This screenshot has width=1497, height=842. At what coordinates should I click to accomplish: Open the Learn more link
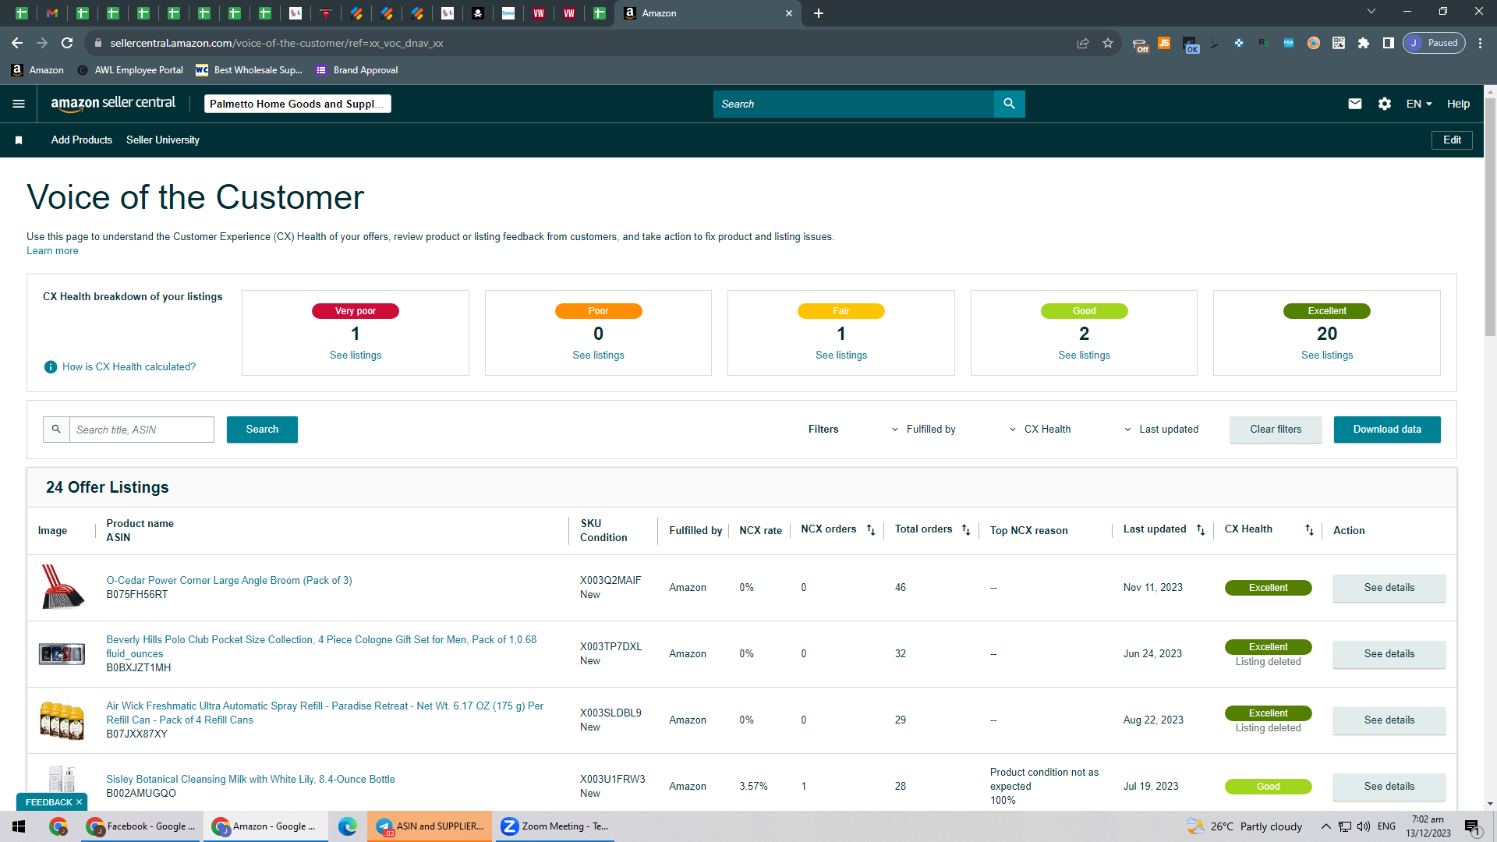pyautogui.click(x=52, y=251)
